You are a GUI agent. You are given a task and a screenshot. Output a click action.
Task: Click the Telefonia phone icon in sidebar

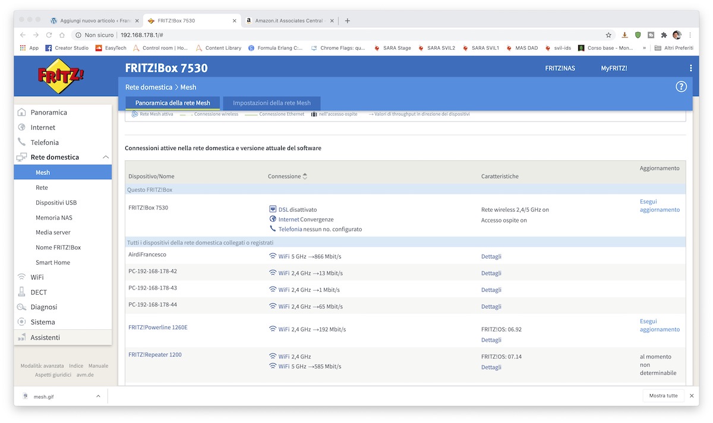22,142
